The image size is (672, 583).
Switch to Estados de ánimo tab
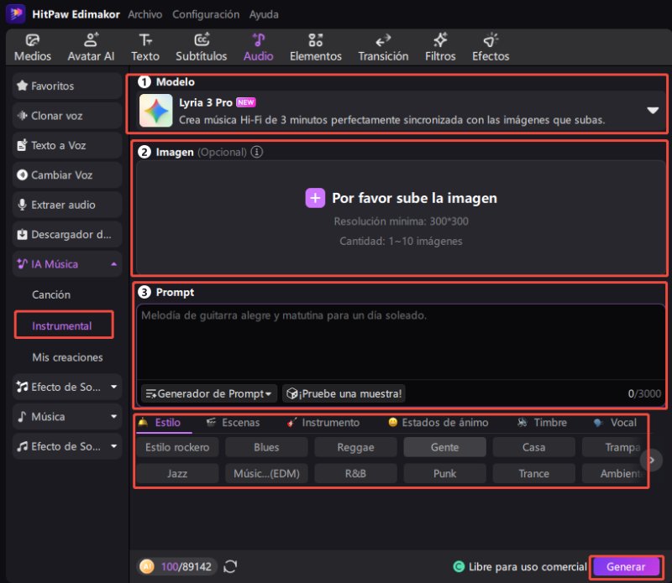438,423
